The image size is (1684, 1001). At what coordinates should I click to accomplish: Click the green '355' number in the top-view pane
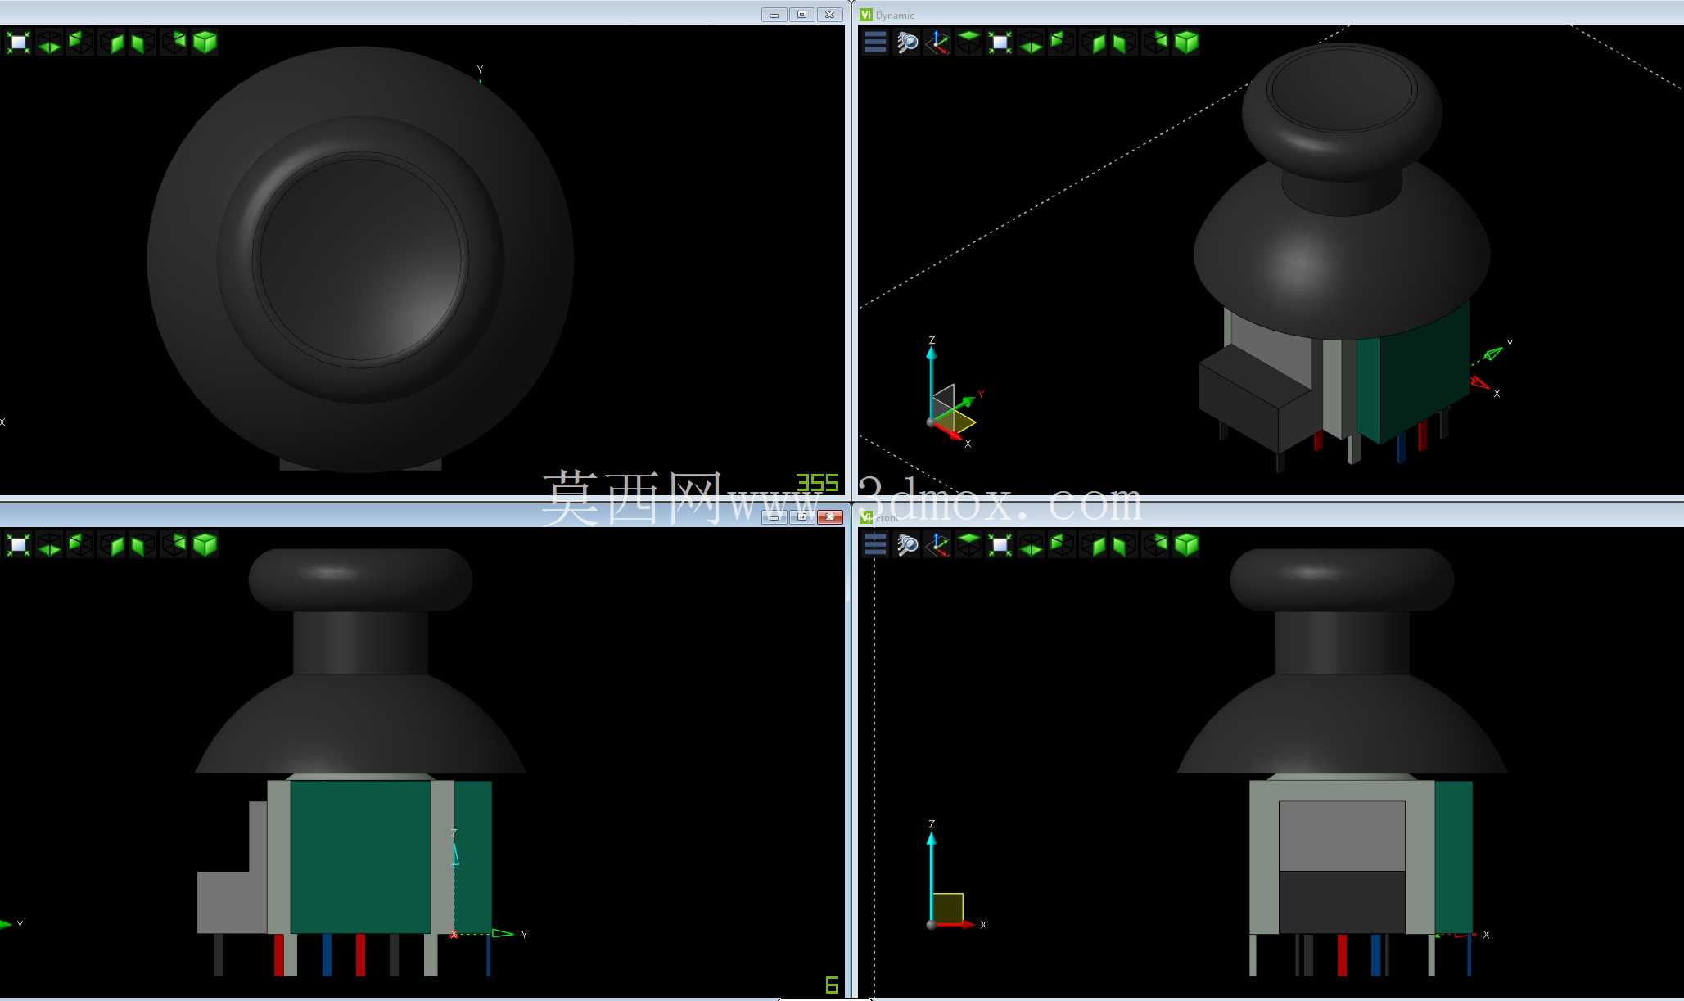(817, 483)
